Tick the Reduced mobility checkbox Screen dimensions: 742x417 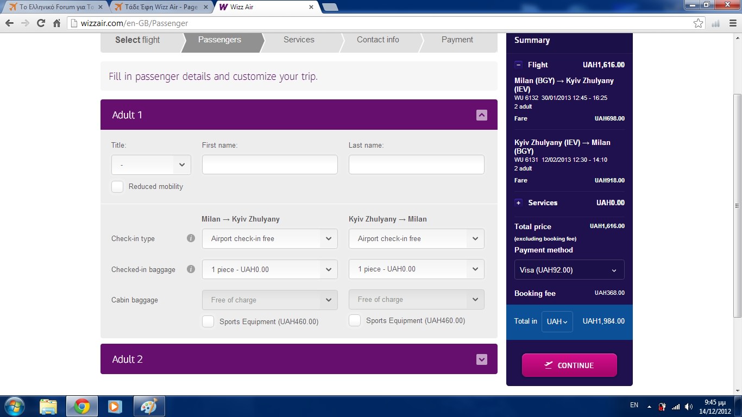point(117,187)
